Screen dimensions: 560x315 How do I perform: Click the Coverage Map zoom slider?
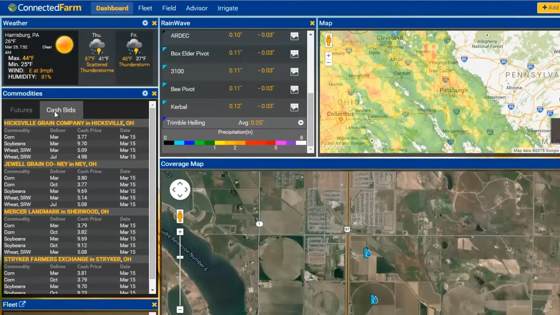180,257
